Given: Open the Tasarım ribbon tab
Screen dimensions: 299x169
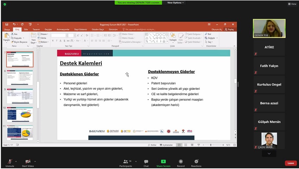Looking at the screenshot, I should (36, 30).
